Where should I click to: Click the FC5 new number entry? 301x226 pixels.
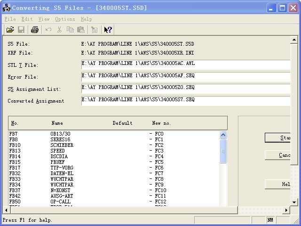click(159, 162)
